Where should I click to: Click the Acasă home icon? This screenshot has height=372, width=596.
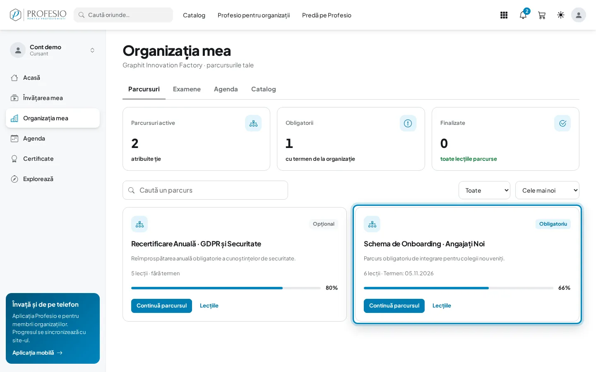point(14,78)
